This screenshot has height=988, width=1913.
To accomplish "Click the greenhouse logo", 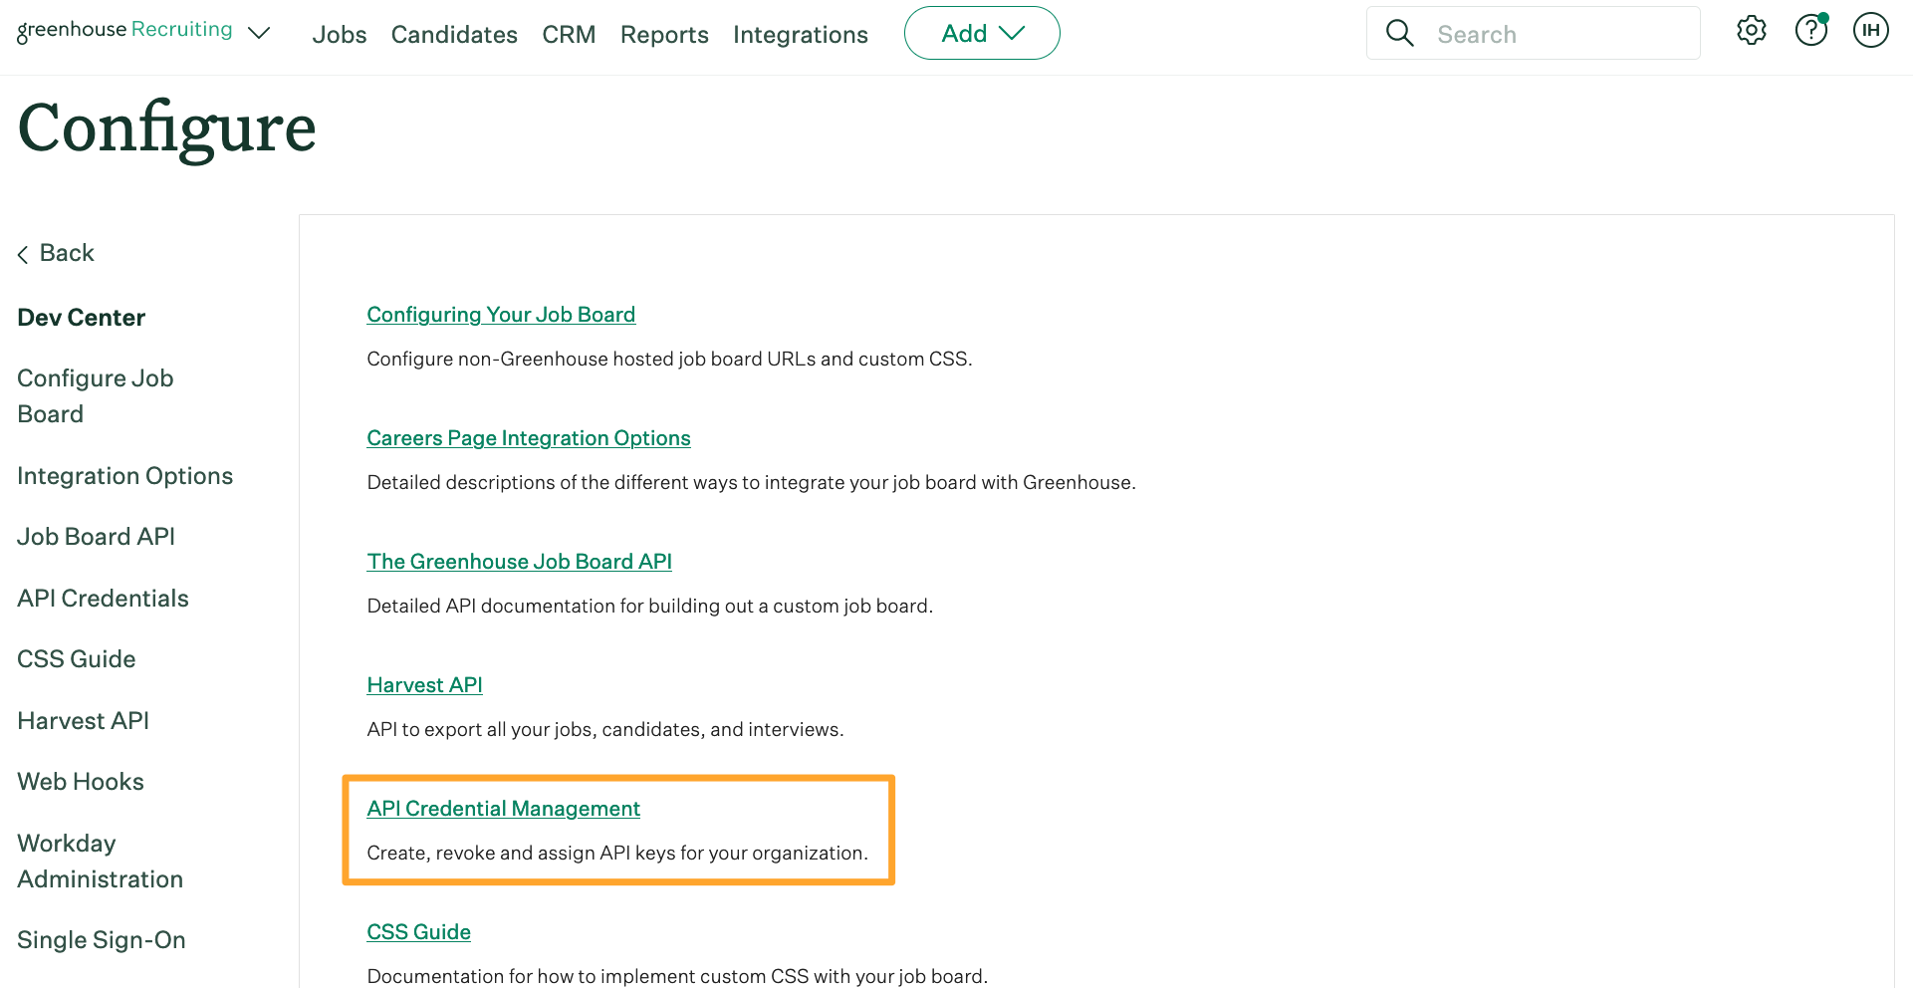I will (72, 29).
